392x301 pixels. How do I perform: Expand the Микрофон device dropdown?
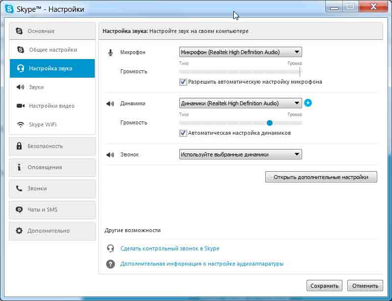[240, 52]
